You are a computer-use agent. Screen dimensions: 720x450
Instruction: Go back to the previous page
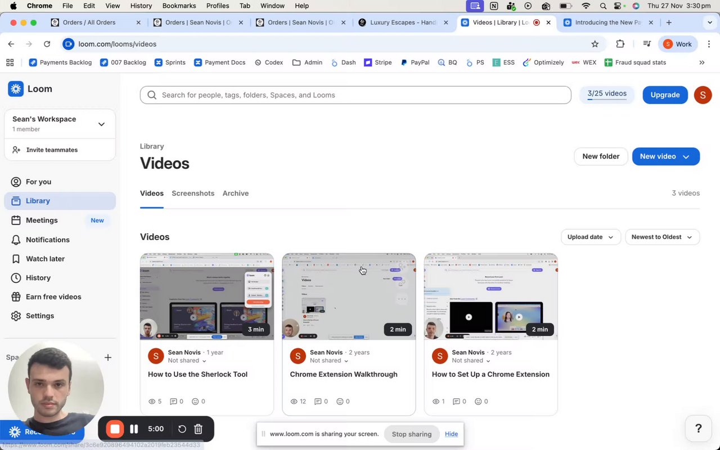(x=11, y=44)
